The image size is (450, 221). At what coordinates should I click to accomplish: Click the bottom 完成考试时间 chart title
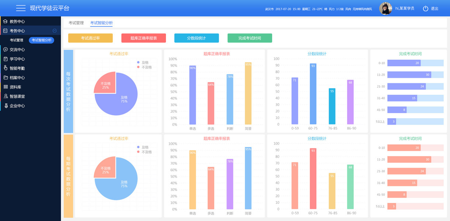pyautogui.click(x=410, y=138)
